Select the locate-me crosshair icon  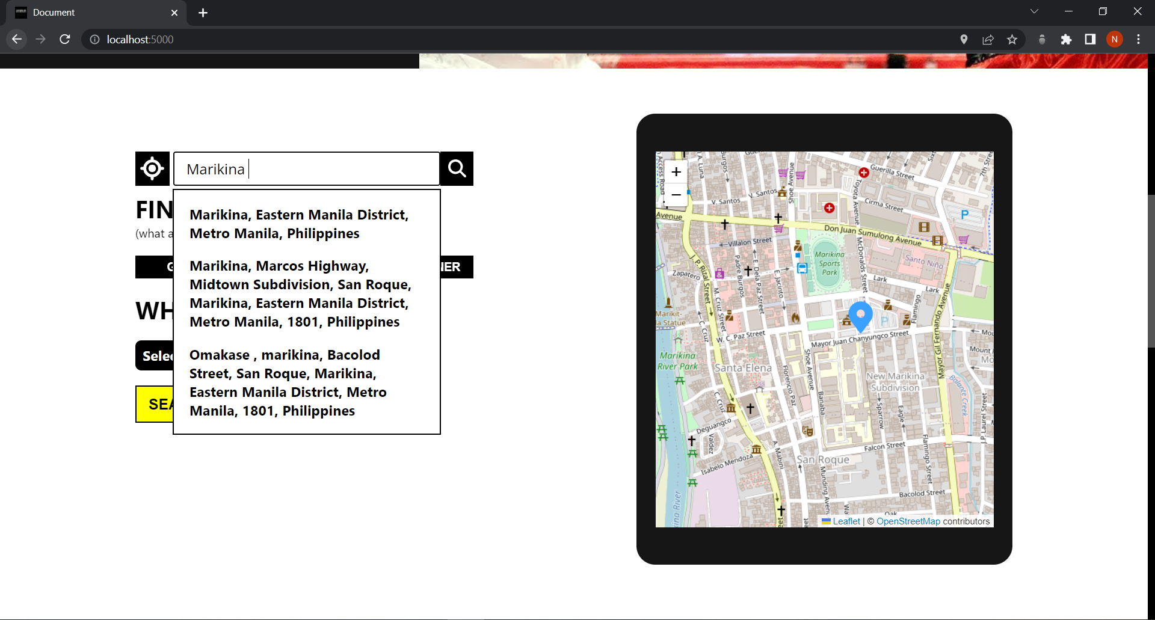(152, 168)
